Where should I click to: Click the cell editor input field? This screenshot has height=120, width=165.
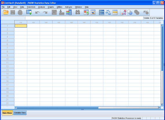(84, 18)
